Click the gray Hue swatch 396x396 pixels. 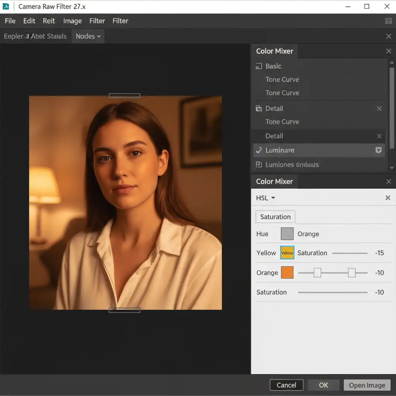pos(287,234)
